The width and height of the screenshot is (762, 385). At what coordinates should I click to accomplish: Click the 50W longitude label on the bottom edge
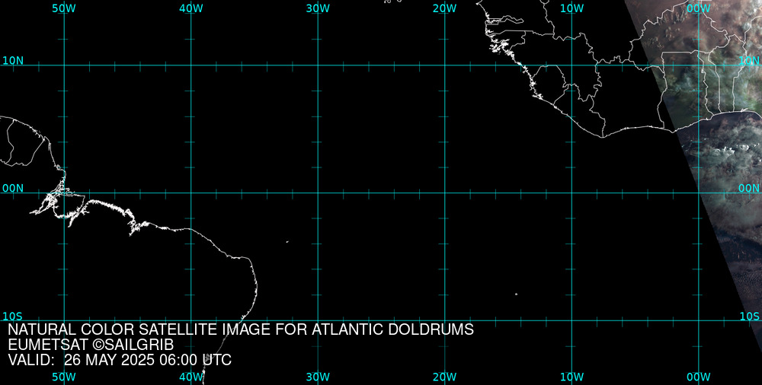click(64, 377)
